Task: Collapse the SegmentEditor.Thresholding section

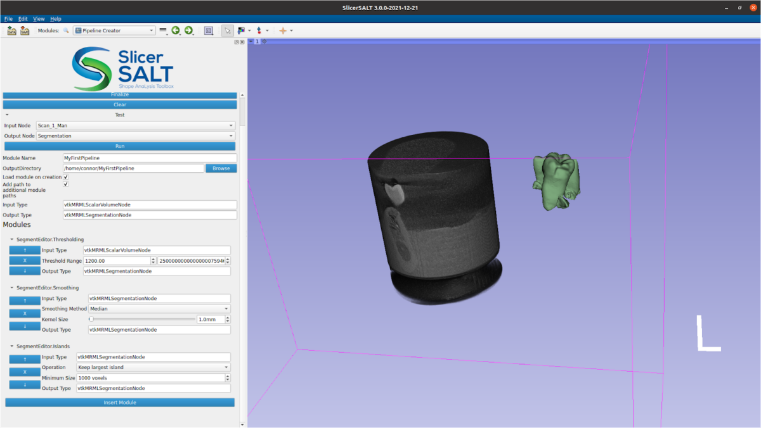Action: 11,239
